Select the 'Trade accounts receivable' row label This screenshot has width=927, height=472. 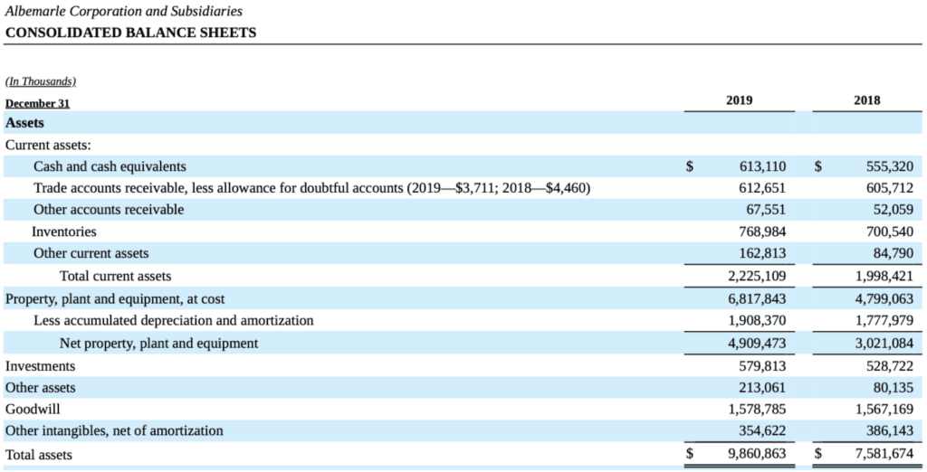click(311, 188)
